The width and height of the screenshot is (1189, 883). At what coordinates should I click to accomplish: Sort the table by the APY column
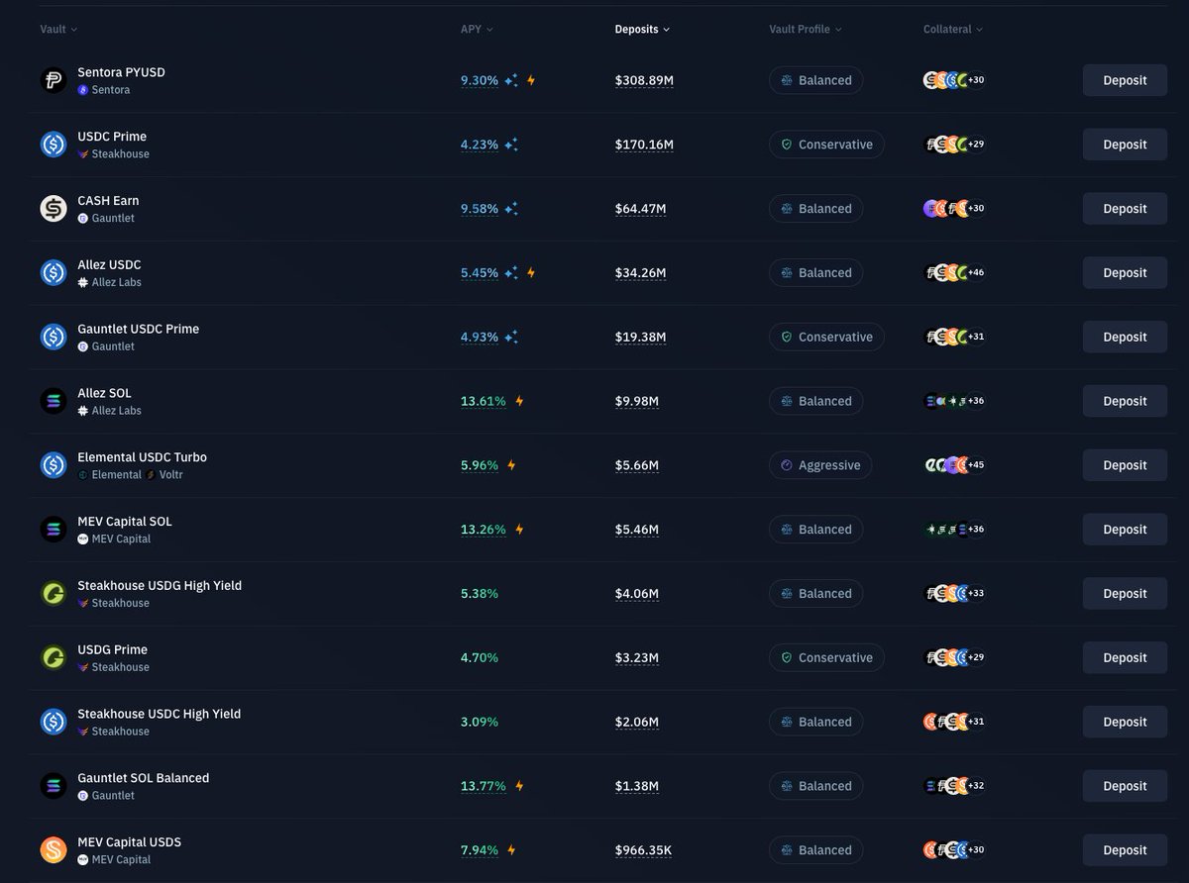pyautogui.click(x=477, y=30)
